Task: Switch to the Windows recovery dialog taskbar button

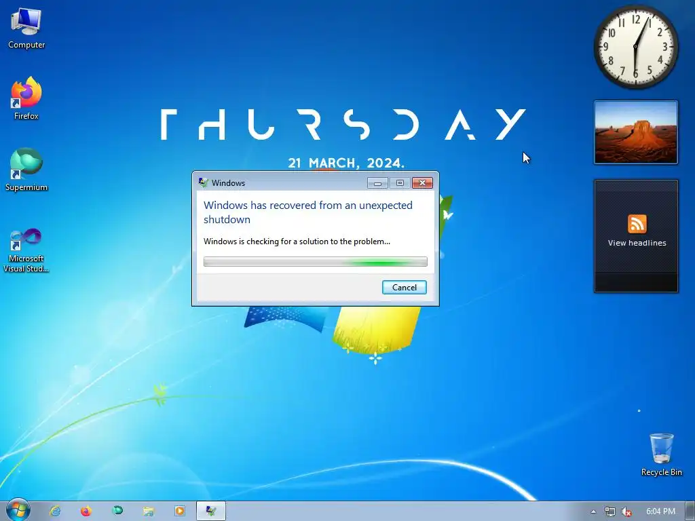Action: [x=211, y=512]
